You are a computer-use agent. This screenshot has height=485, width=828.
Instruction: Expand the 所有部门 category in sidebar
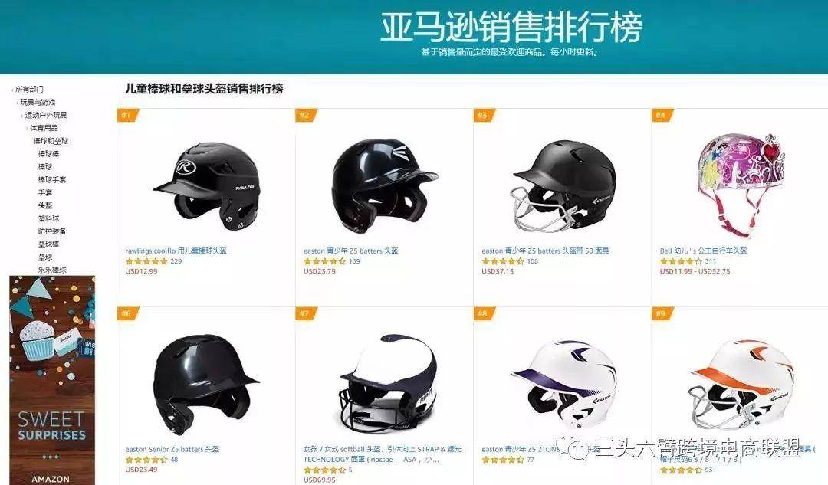coord(29,89)
